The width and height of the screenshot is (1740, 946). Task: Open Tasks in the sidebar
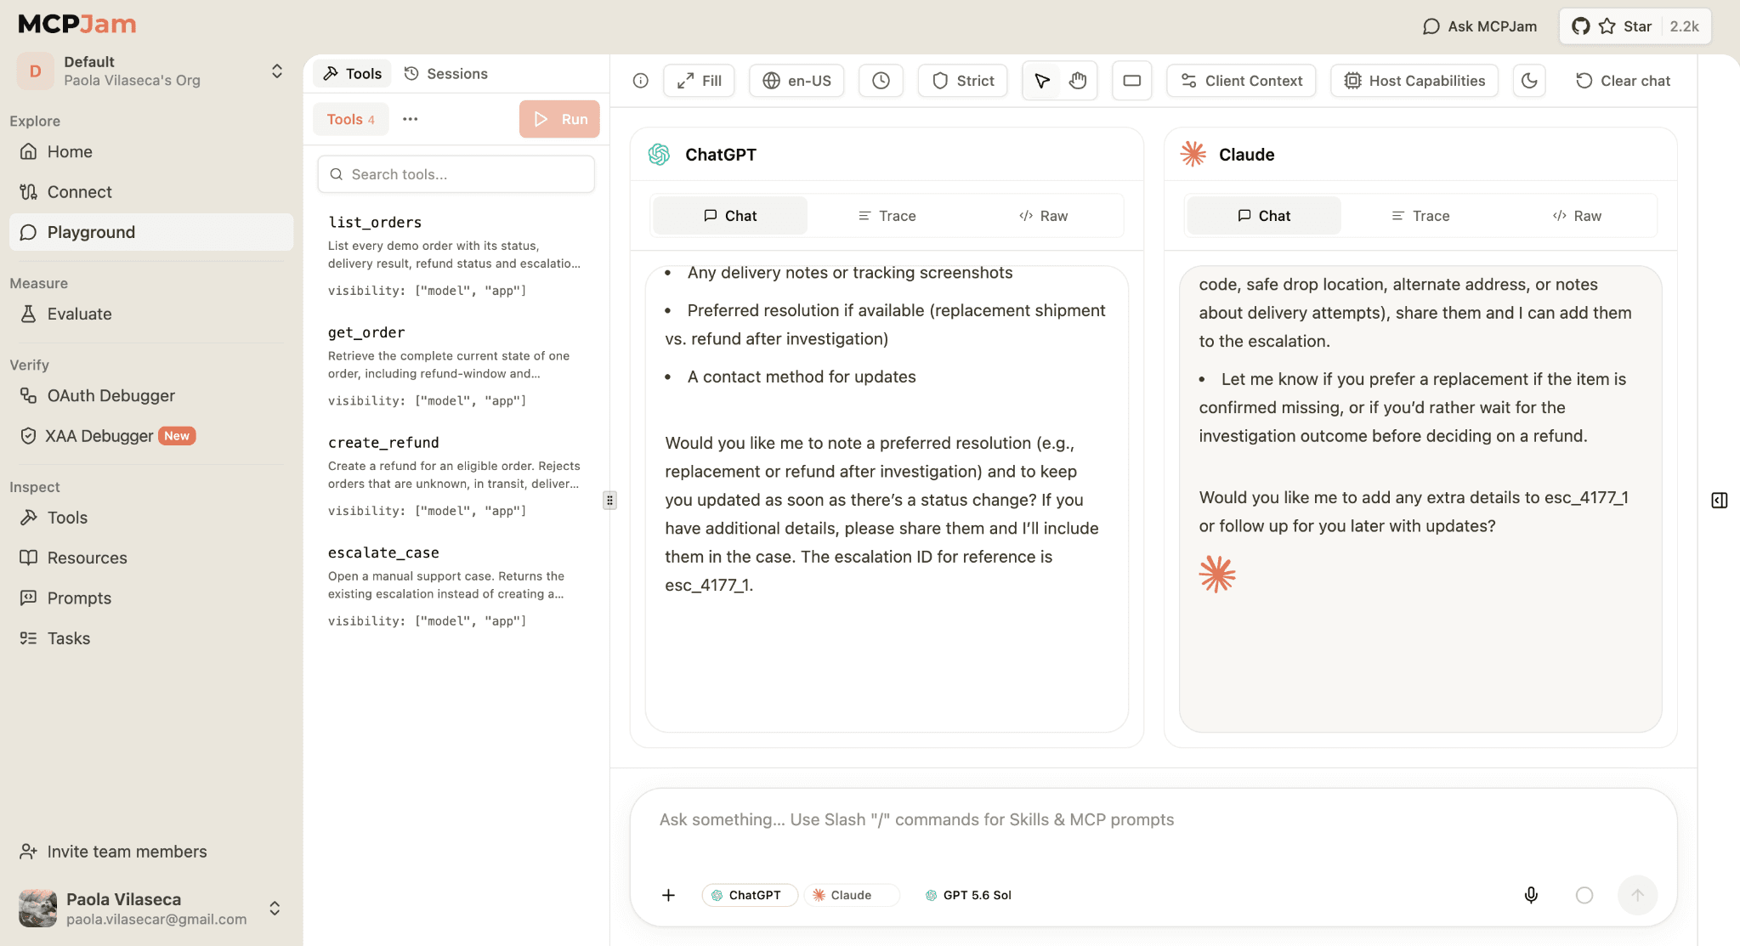(151, 638)
